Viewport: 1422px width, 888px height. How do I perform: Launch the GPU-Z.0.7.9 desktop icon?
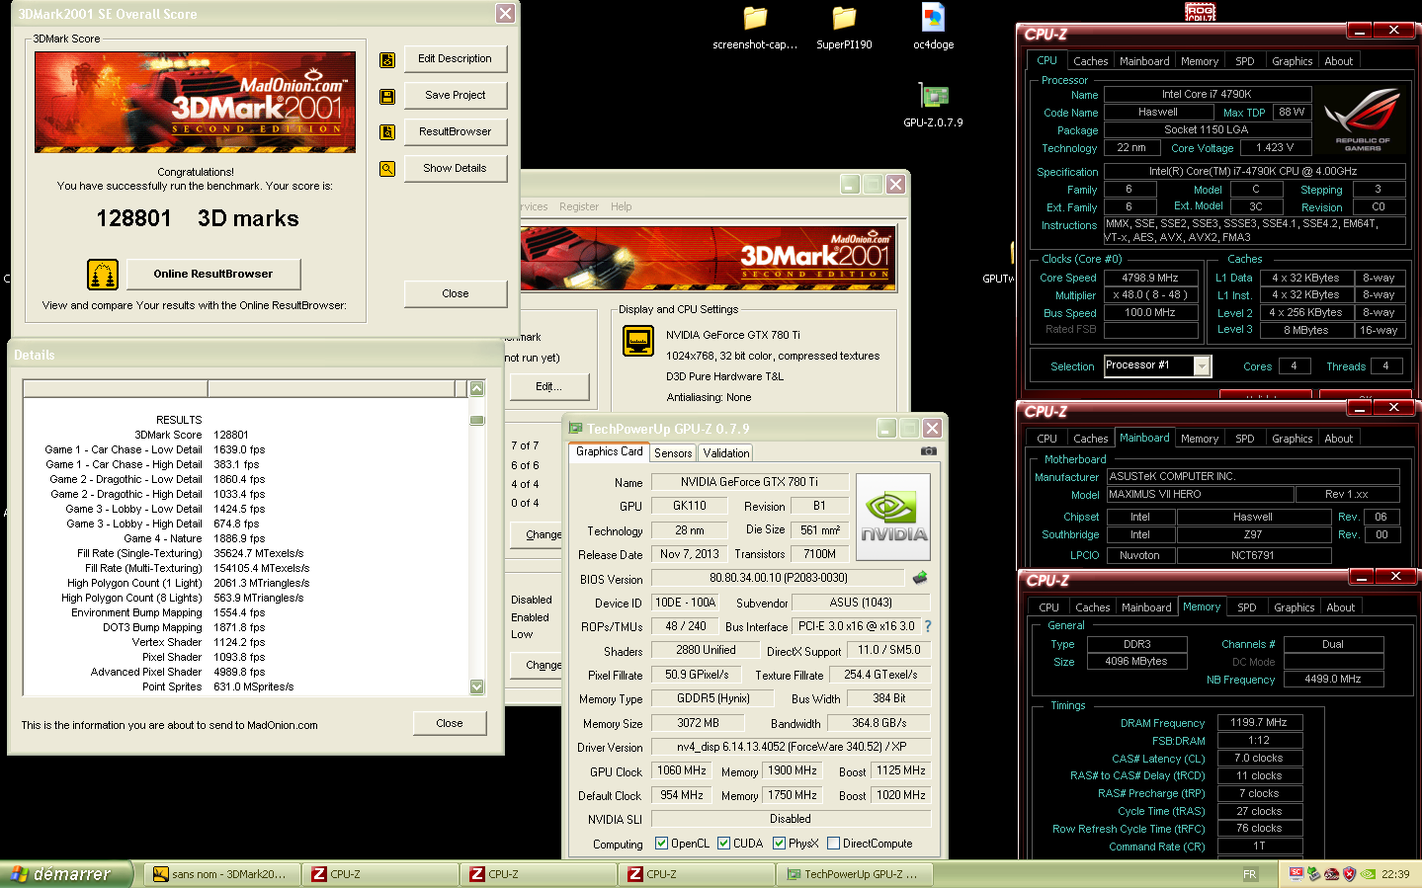coord(933,106)
